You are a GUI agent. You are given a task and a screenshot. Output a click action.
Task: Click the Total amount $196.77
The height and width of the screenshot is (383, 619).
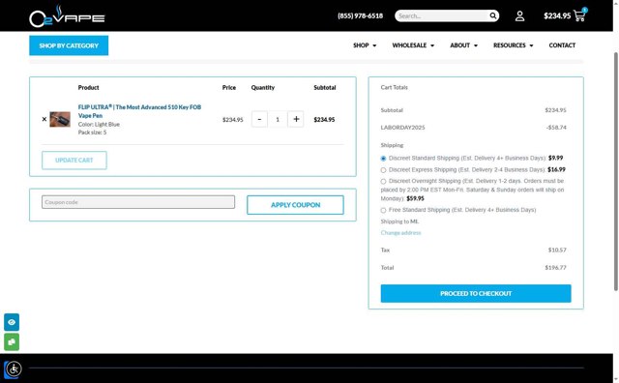click(x=555, y=268)
